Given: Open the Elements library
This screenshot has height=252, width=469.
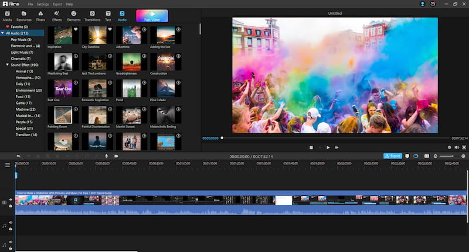Looking at the screenshot, I should coord(74,15).
